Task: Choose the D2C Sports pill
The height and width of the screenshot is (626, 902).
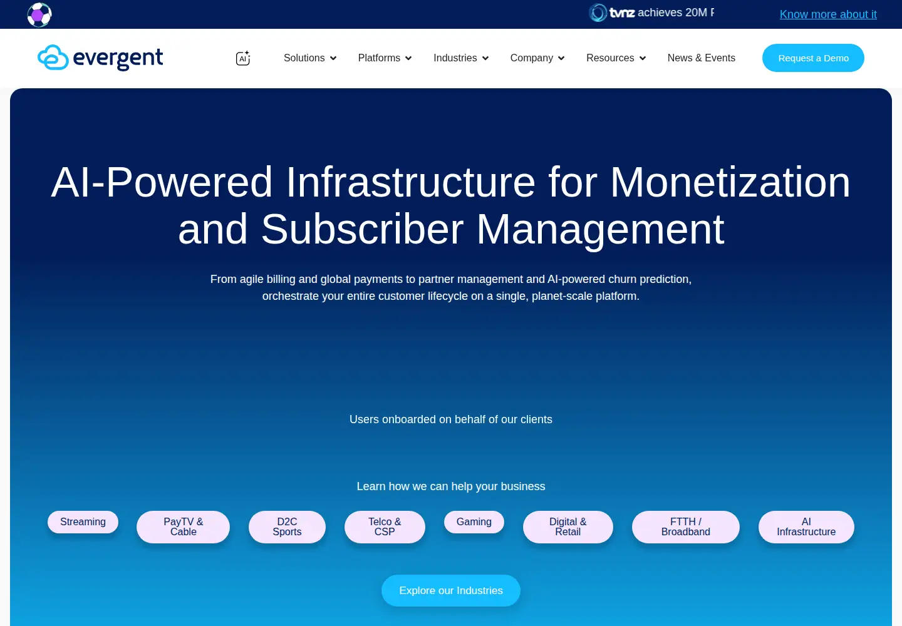Action: (287, 527)
